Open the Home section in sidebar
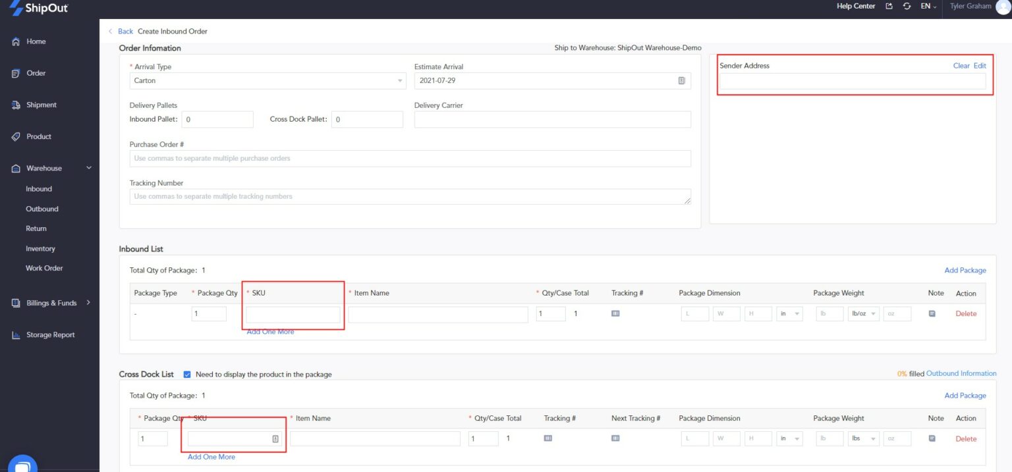 click(x=38, y=41)
